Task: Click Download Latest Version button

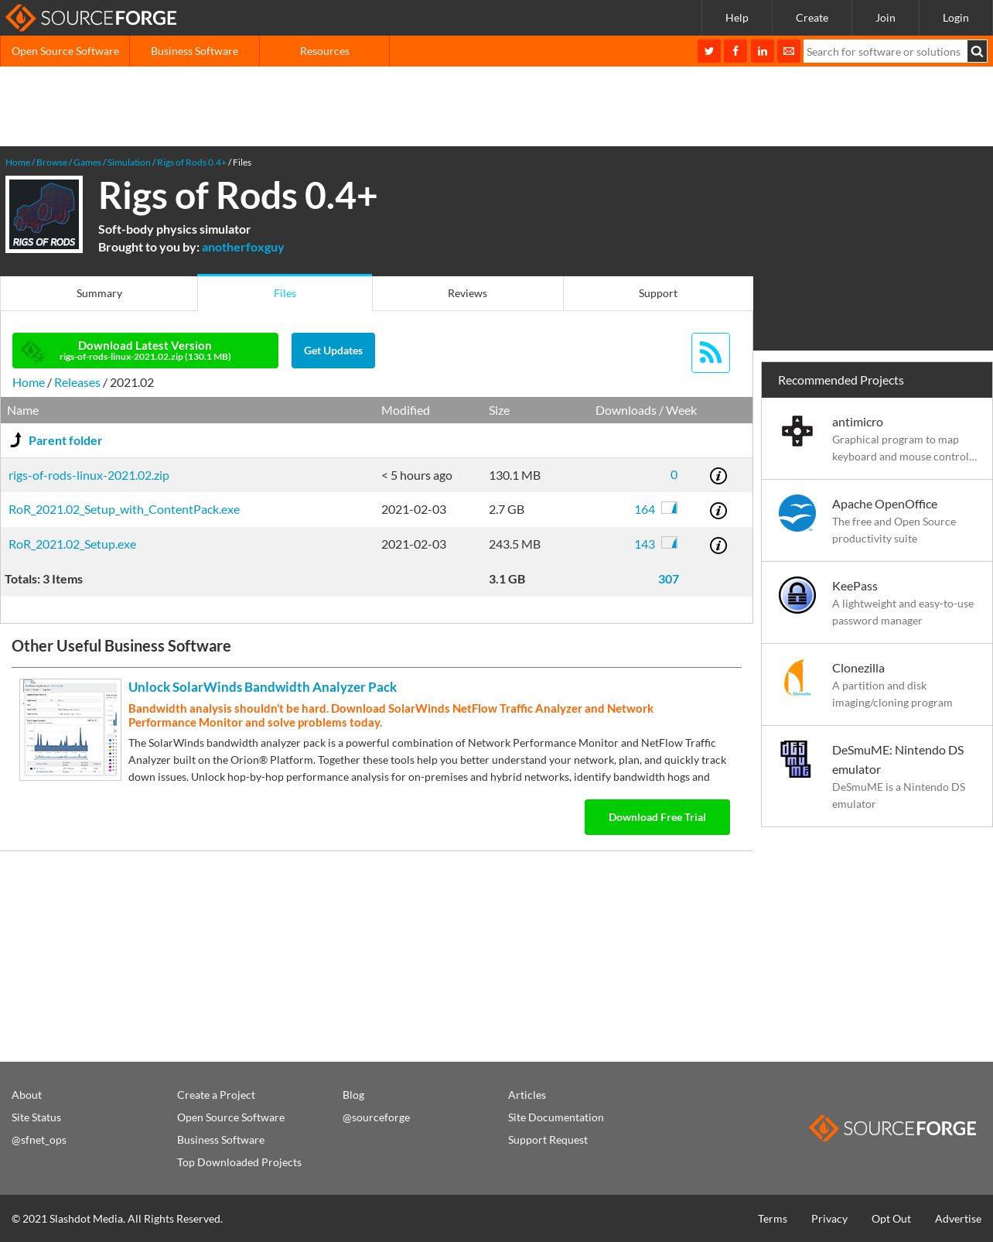Action: tap(145, 351)
